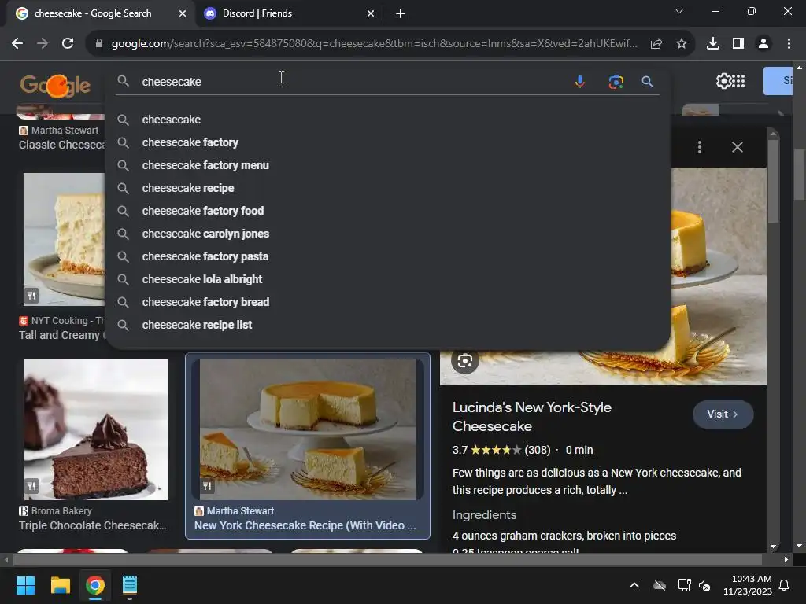Viewport: 806px width, 604px height.
Task: Open Chrome profile menu
Action: point(763,44)
